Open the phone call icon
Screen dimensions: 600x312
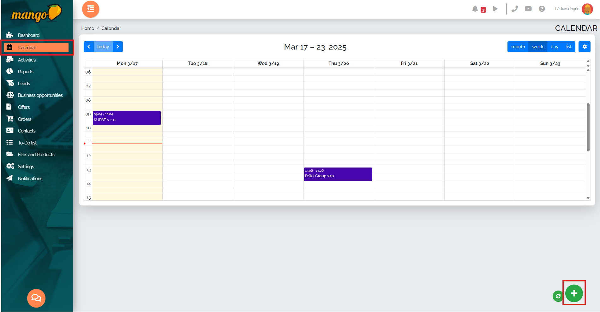point(515,9)
